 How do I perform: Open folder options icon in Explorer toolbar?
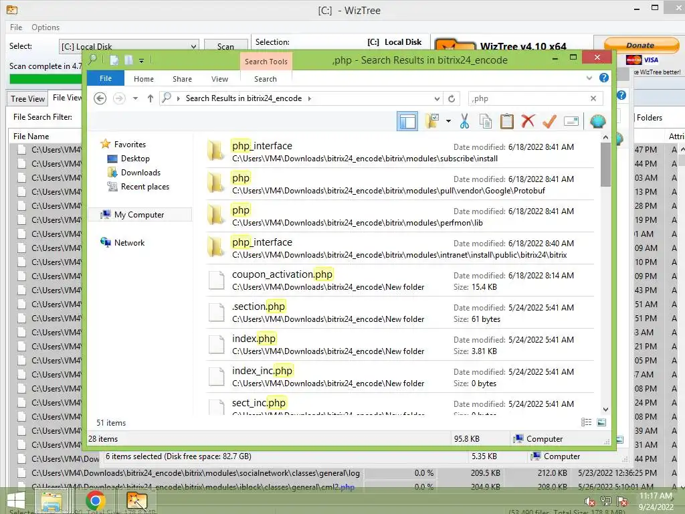coord(431,121)
